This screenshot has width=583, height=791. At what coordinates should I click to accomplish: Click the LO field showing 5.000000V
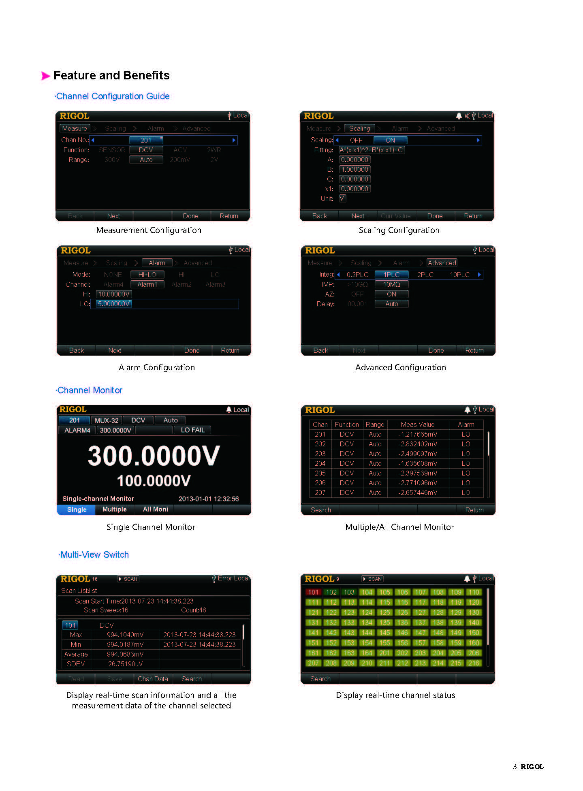click(114, 304)
